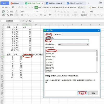This screenshot has height=104, width=104.
Task: Open the 公式 ribbon tab
Action: tap(50, 8)
